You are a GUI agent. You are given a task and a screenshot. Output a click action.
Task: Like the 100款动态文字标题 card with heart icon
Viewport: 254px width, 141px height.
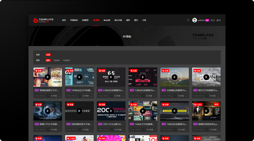tap(80, 96)
